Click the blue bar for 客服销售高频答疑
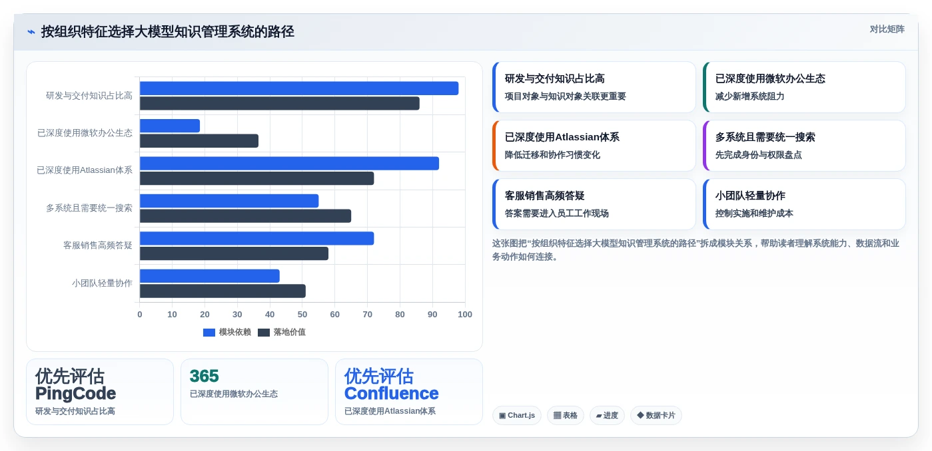The image size is (932, 451). [x=256, y=238]
